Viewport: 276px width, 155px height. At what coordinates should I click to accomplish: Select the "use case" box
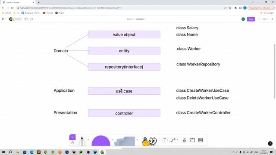pyautogui.click(x=124, y=91)
